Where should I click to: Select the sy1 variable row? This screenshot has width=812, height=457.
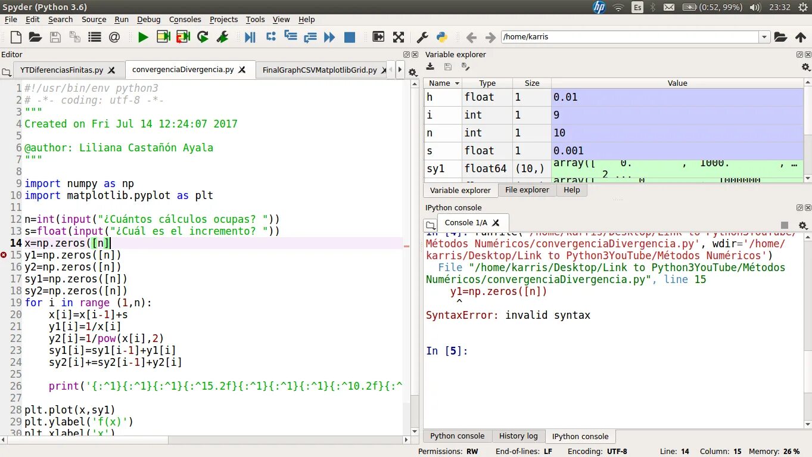[x=614, y=169]
